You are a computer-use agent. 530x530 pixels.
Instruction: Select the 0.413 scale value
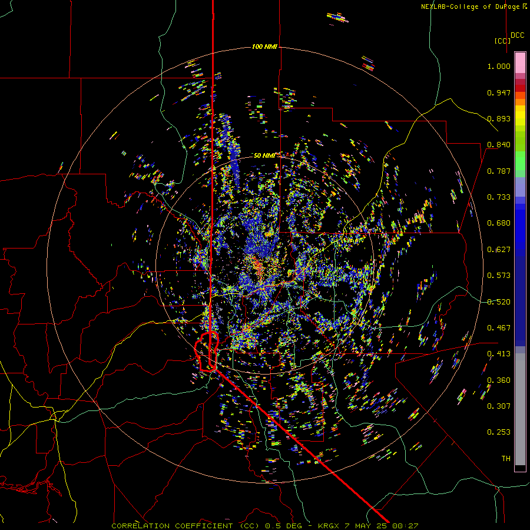click(499, 354)
